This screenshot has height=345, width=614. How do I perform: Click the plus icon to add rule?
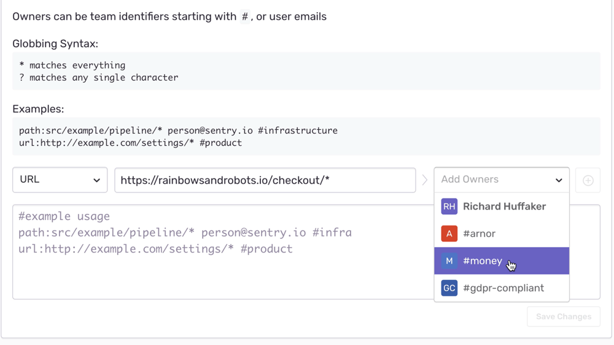(588, 180)
